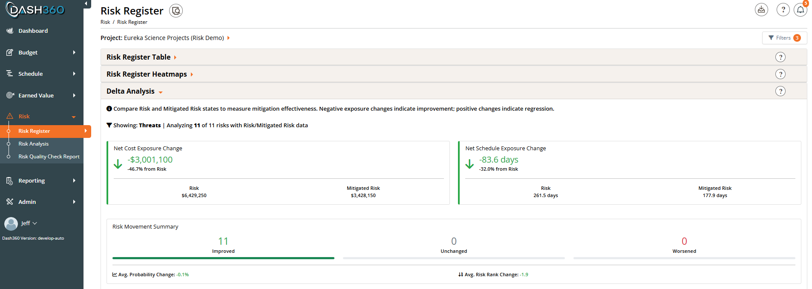This screenshot has width=812, height=289.
Task: Click the Dashboard chart icon
Action: pyautogui.click(x=10, y=31)
